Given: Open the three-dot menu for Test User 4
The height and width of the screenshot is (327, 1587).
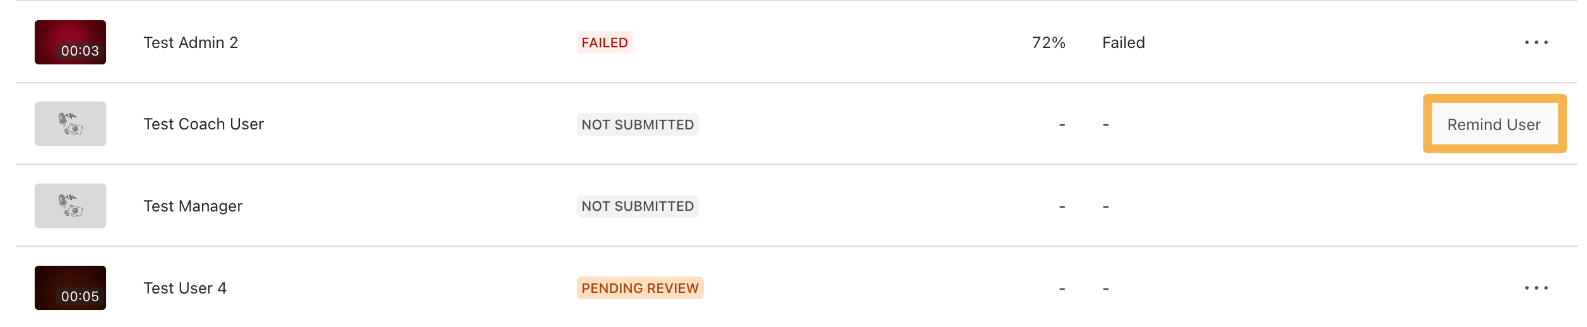Looking at the screenshot, I should tap(1535, 288).
